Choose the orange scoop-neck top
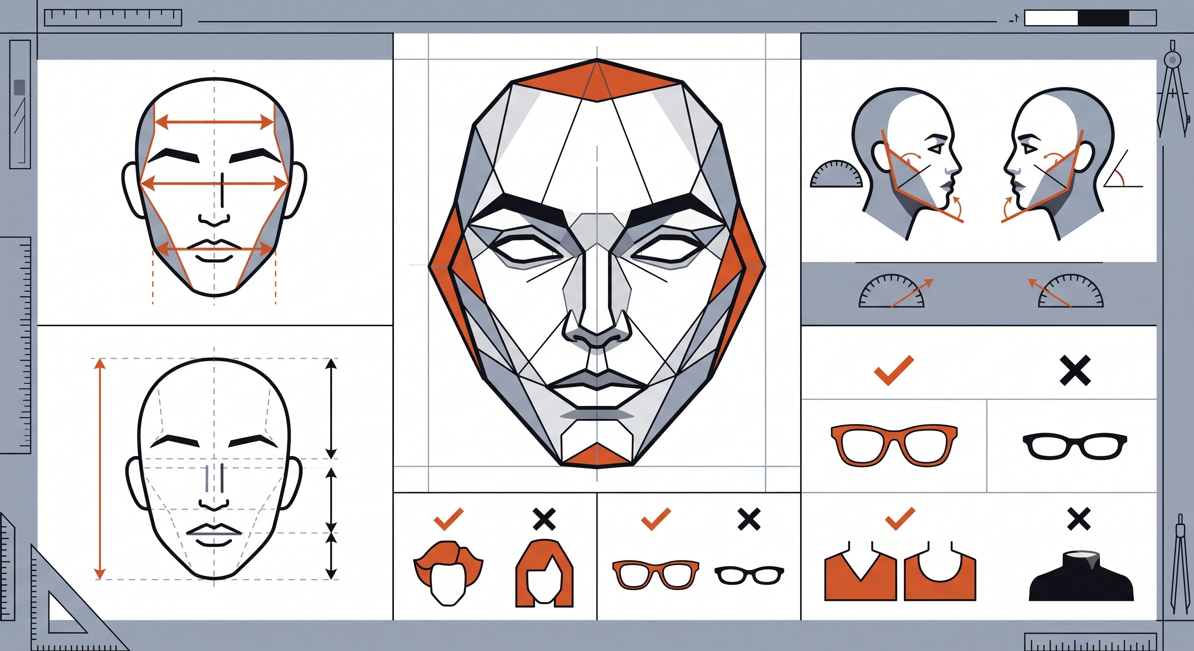This screenshot has width=1194, height=651. point(940,571)
